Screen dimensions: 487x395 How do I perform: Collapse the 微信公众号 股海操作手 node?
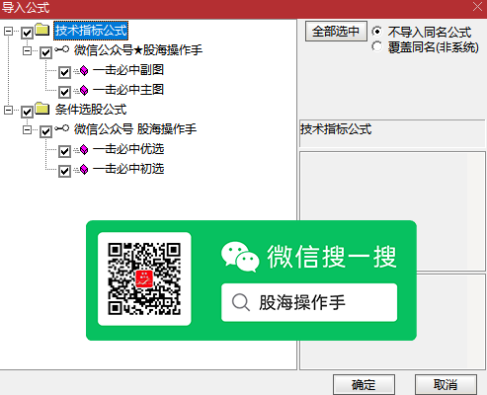[x=27, y=130]
